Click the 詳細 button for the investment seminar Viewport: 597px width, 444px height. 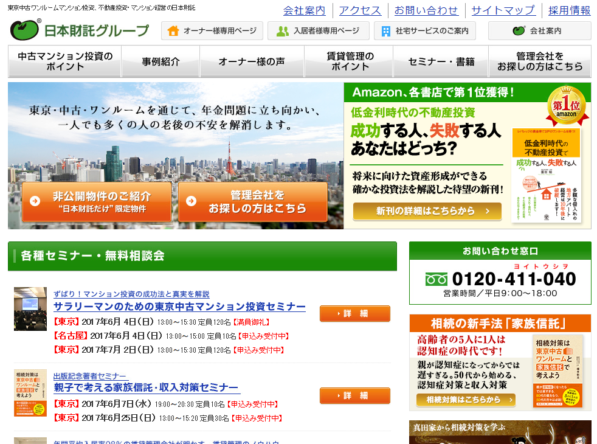click(x=355, y=314)
